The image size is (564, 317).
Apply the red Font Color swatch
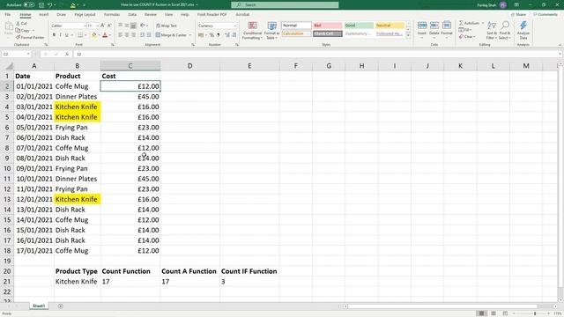coord(105,35)
